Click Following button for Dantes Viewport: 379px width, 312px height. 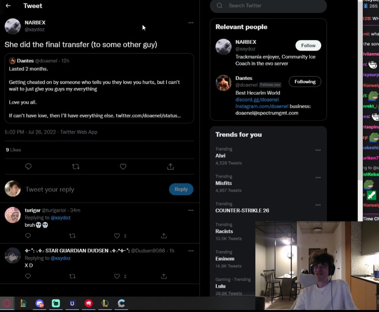[305, 82]
